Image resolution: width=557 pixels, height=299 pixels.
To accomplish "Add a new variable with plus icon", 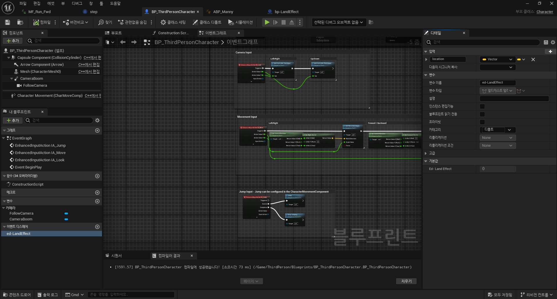I will [x=97, y=201].
